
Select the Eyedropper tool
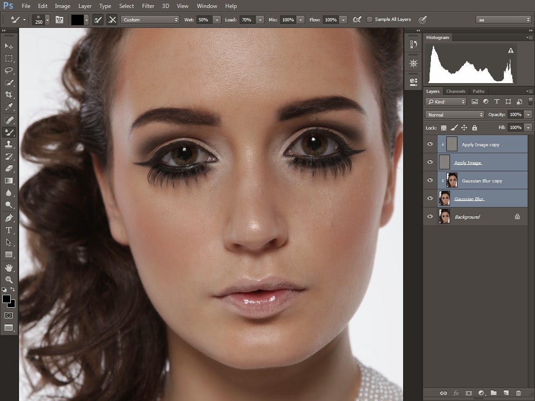9,107
